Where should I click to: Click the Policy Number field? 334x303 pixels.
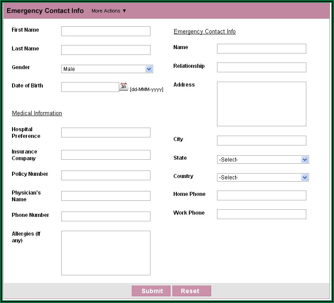click(x=105, y=175)
